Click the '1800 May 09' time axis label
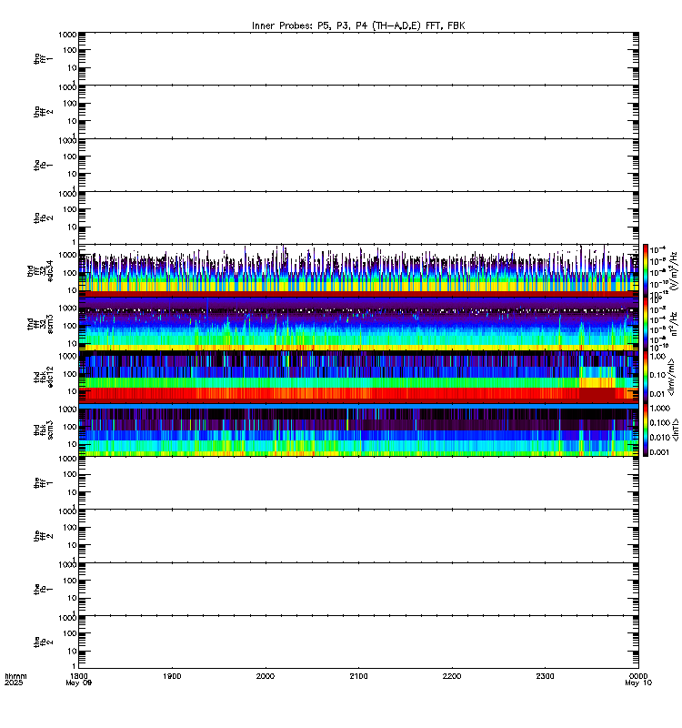 click(79, 679)
